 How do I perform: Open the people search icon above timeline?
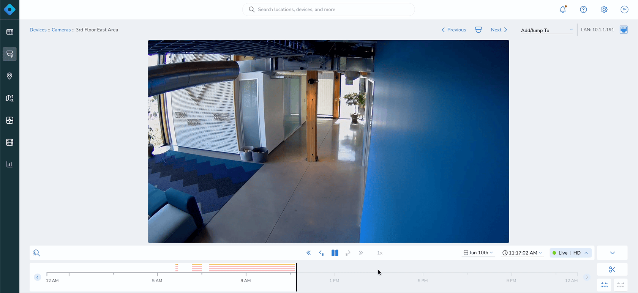coord(36,253)
